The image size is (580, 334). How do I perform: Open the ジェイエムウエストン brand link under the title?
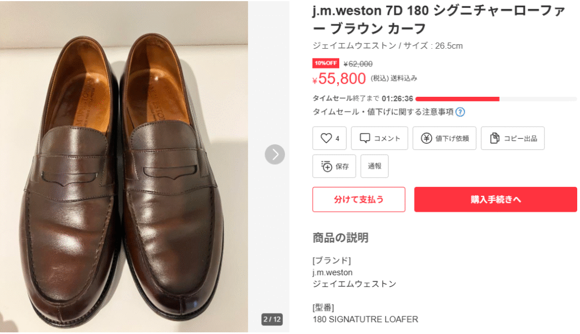click(x=348, y=46)
